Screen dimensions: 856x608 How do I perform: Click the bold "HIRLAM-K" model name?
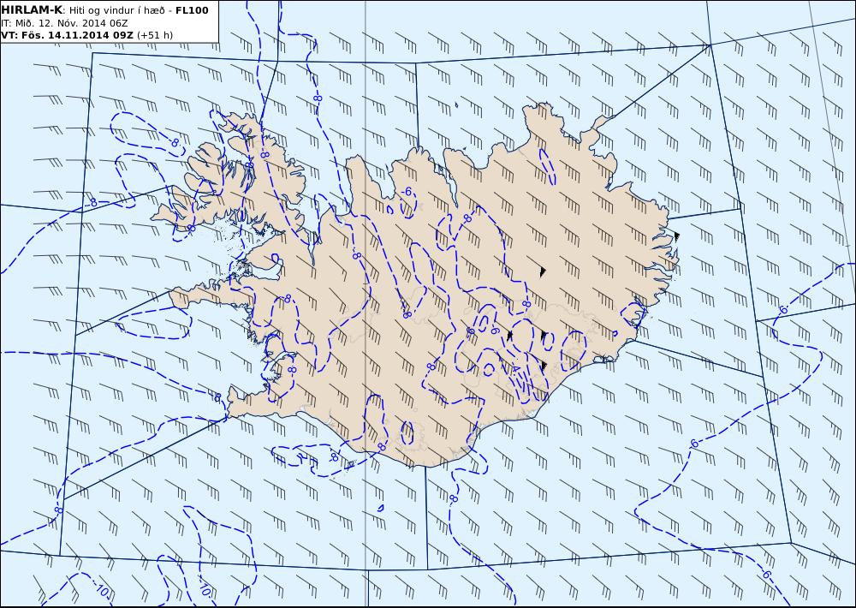pos(32,10)
